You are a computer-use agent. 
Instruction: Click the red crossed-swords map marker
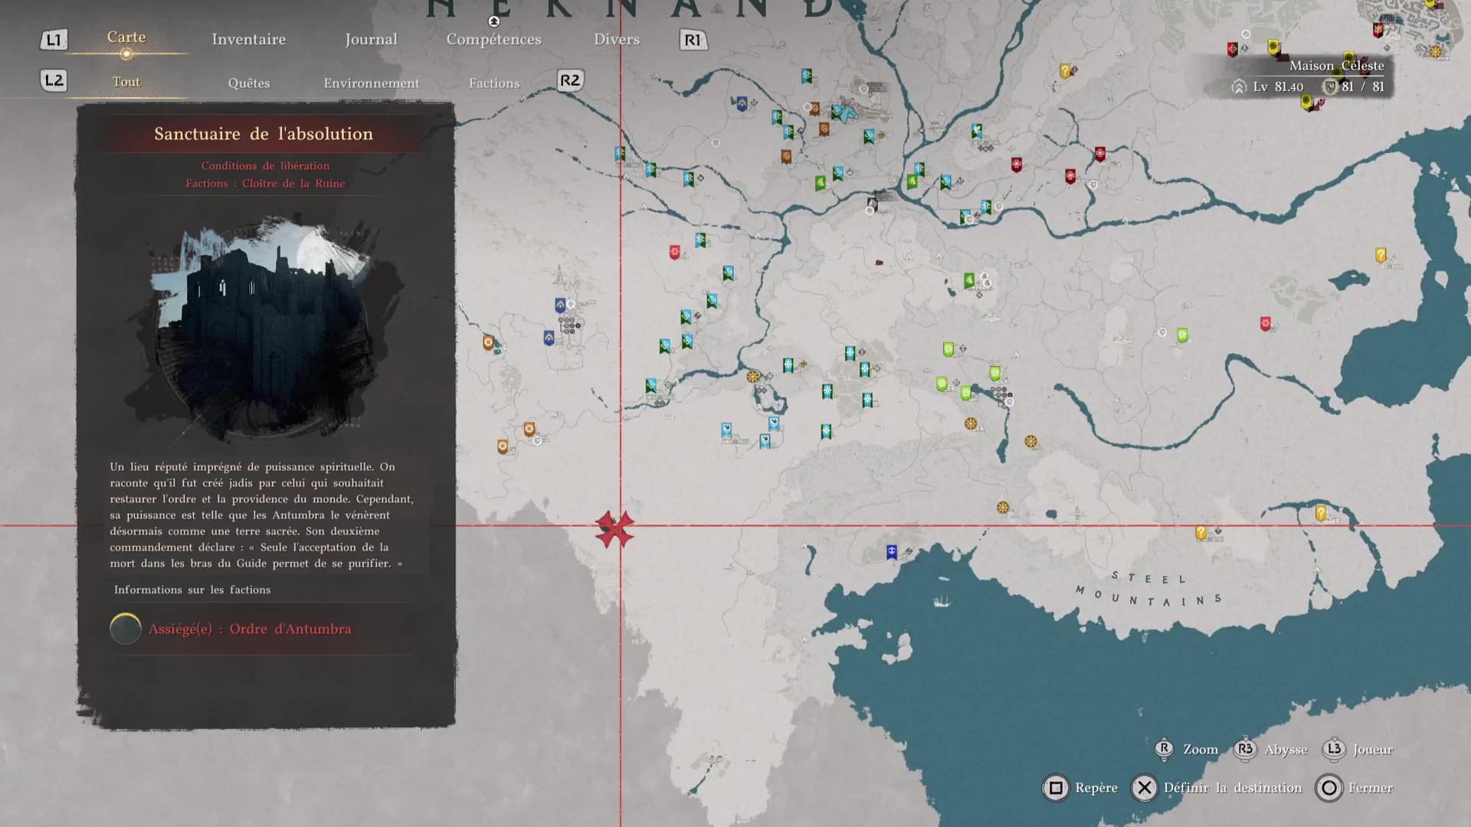point(614,528)
